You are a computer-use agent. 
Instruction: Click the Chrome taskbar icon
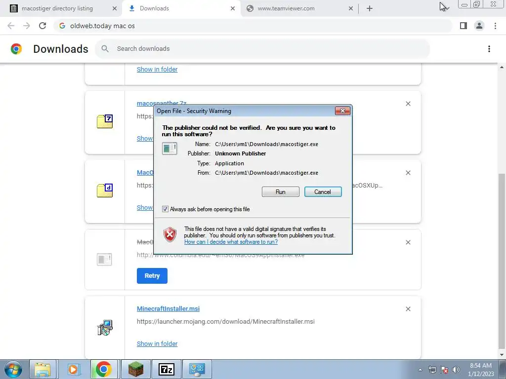point(104,369)
